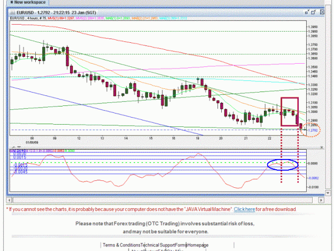The height and width of the screenshot is (251, 334).
Task: Open the Forms link
Action: click(181, 245)
